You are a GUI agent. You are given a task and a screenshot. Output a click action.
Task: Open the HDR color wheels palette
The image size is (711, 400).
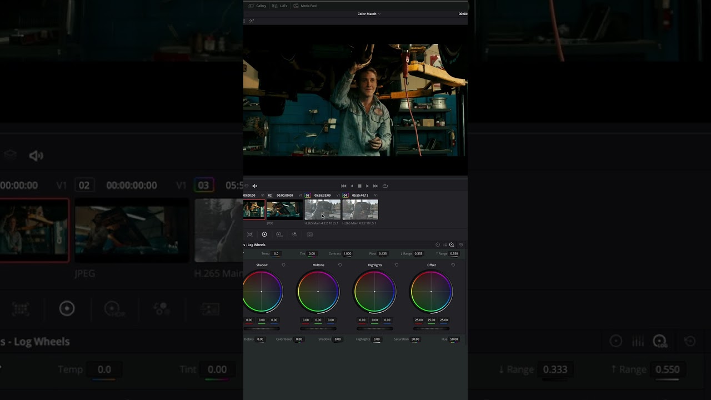pyautogui.click(x=279, y=234)
